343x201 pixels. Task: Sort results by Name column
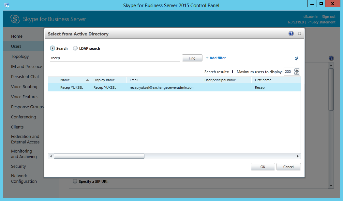click(73, 80)
